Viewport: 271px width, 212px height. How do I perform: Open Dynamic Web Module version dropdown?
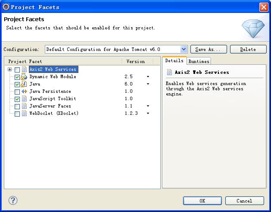click(148, 76)
